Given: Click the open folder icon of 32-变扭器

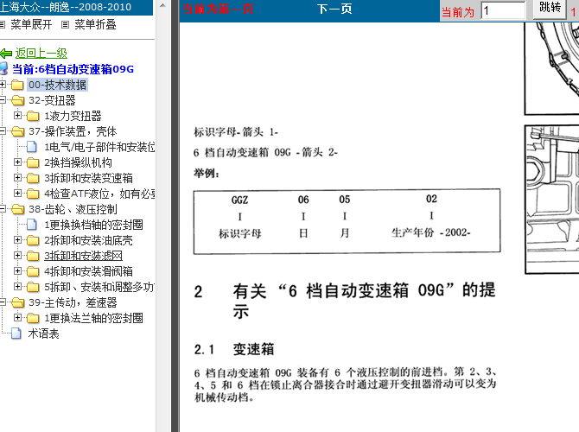Looking at the screenshot, I should click(x=17, y=100).
